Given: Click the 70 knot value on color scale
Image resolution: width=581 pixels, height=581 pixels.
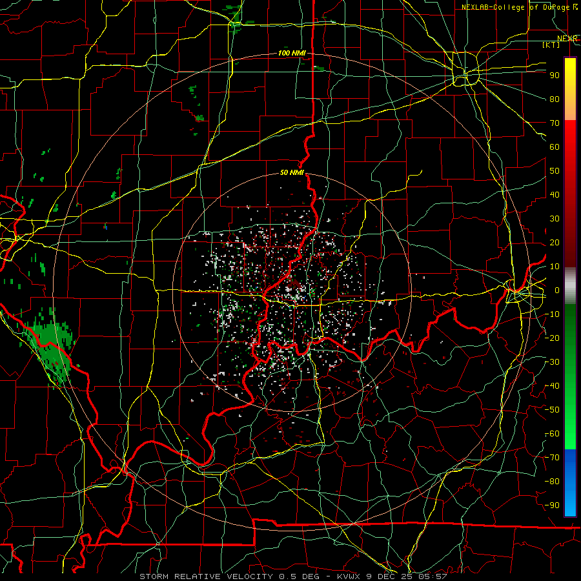Looking at the screenshot, I should point(555,123).
